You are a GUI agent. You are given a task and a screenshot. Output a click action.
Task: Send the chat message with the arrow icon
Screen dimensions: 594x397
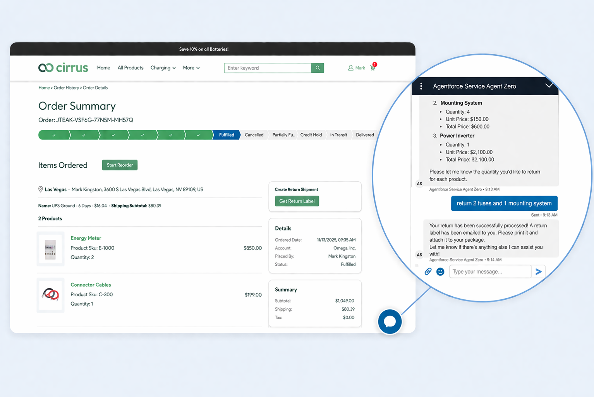(x=538, y=272)
